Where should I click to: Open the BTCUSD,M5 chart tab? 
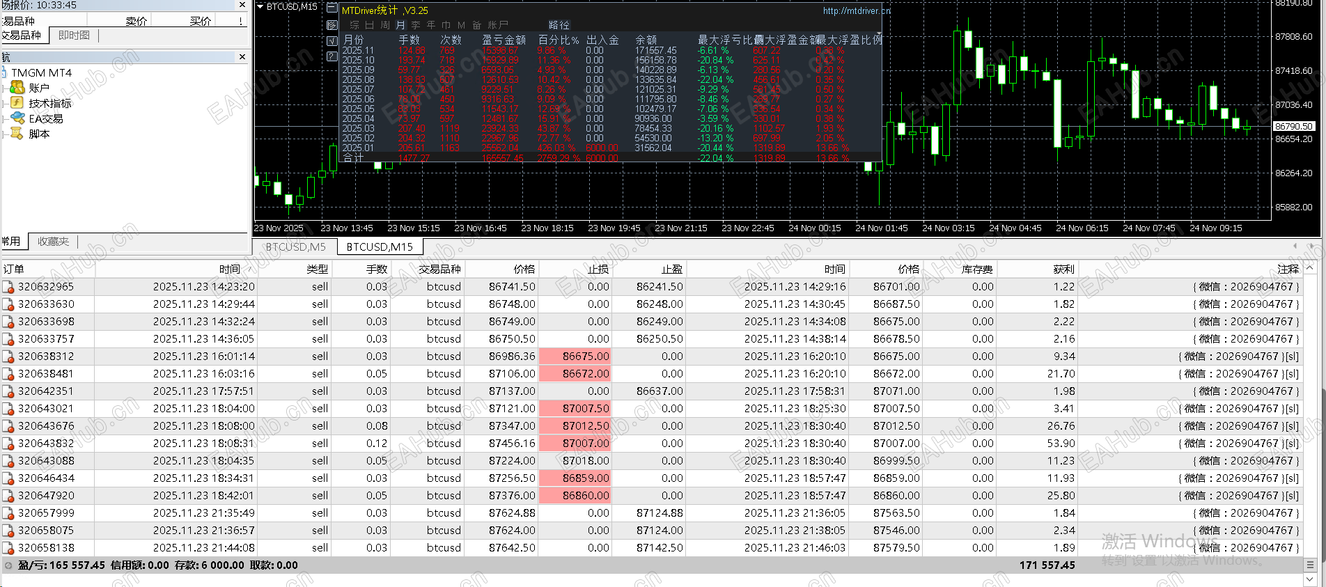[295, 246]
